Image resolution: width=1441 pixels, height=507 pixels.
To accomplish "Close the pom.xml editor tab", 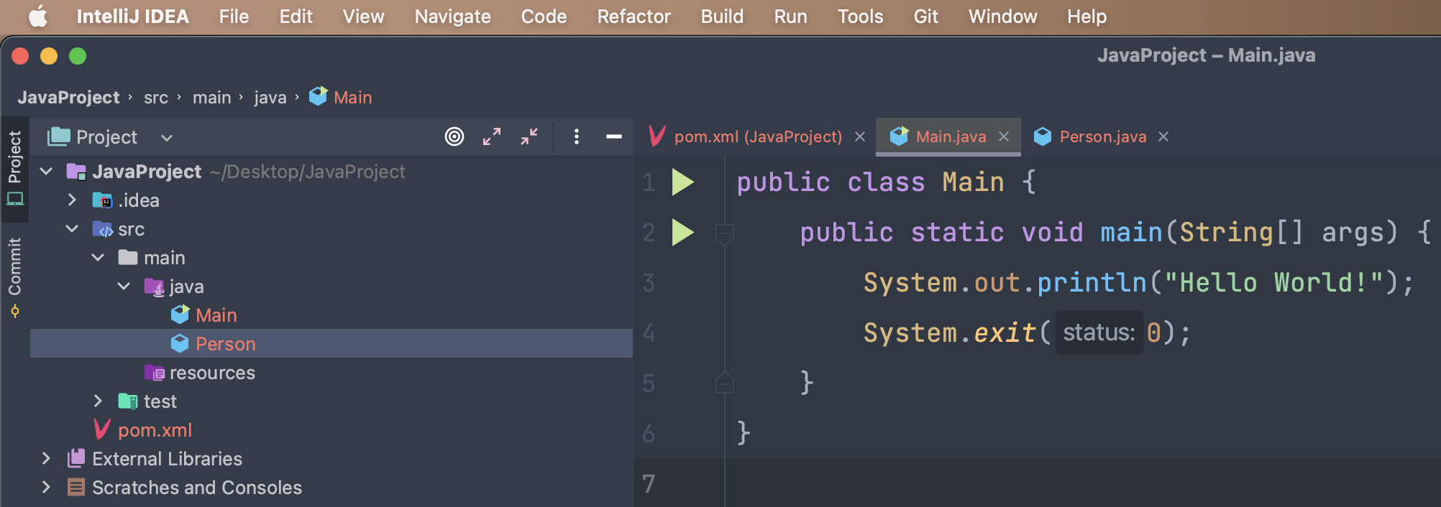I will point(859,136).
